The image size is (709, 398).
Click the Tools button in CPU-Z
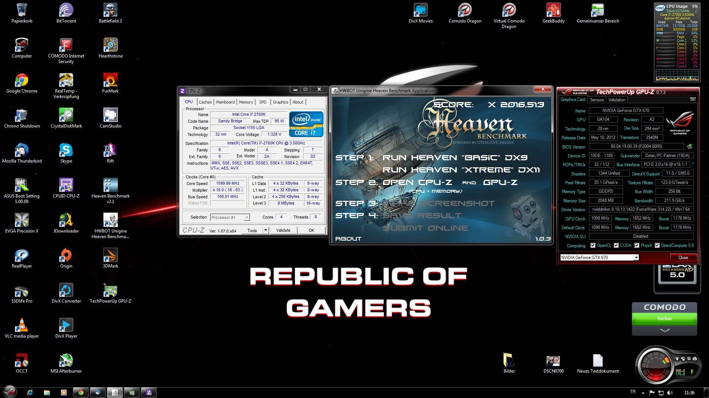click(x=252, y=230)
